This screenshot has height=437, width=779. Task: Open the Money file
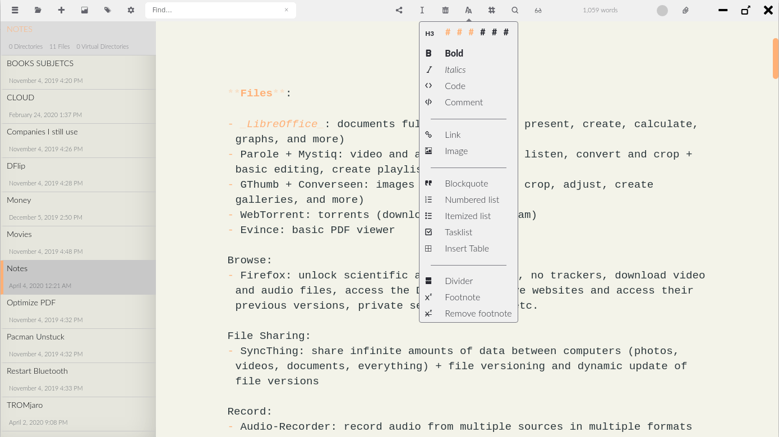[x=78, y=209]
